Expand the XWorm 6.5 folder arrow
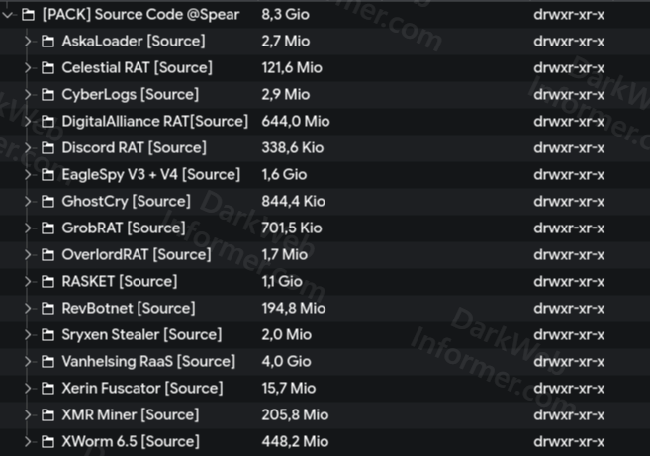 [28, 442]
